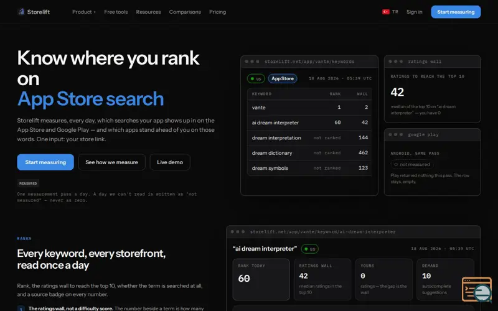Click the Turkish flag language icon
The image size is (498, 311).
tap(385, 12)
